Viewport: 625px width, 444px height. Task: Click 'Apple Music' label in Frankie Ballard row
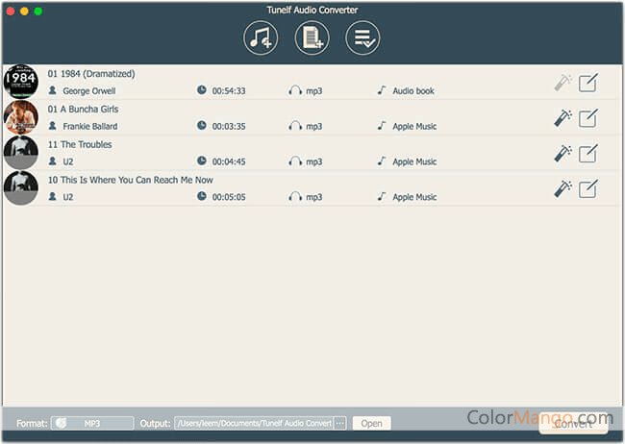point(414,126)
